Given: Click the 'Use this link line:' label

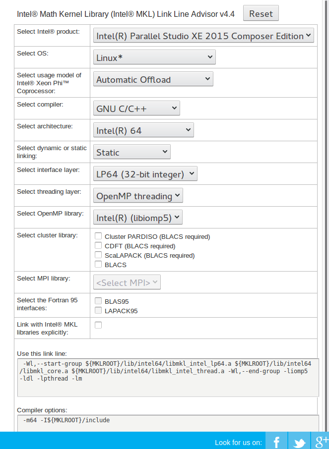Looking at the screenshot, I should pos(42,354).
